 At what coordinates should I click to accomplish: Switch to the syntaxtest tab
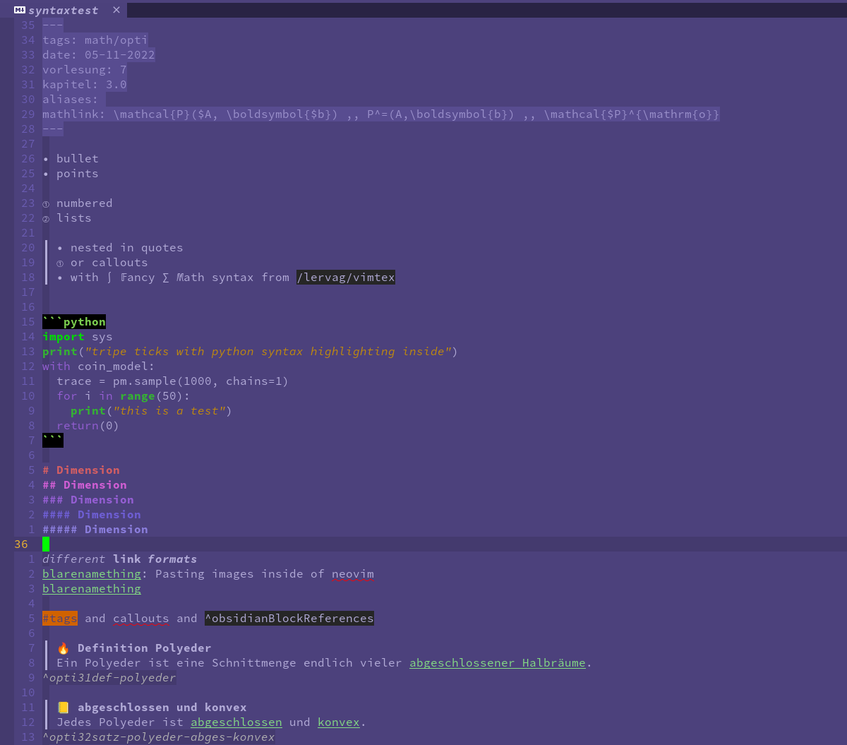[x=64, y=10]
